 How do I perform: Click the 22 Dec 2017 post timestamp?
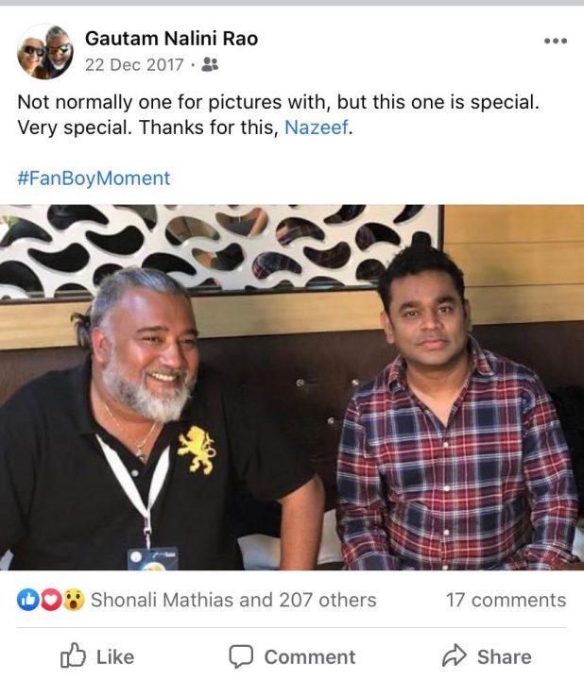[x=133, y=65]
